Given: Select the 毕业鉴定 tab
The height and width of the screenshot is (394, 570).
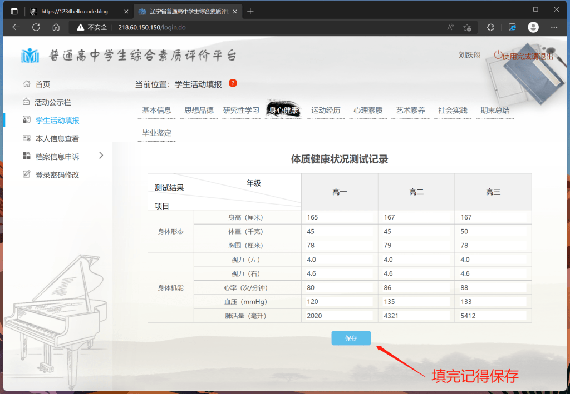Looking at the screenshot, I should tap(156, 133).
